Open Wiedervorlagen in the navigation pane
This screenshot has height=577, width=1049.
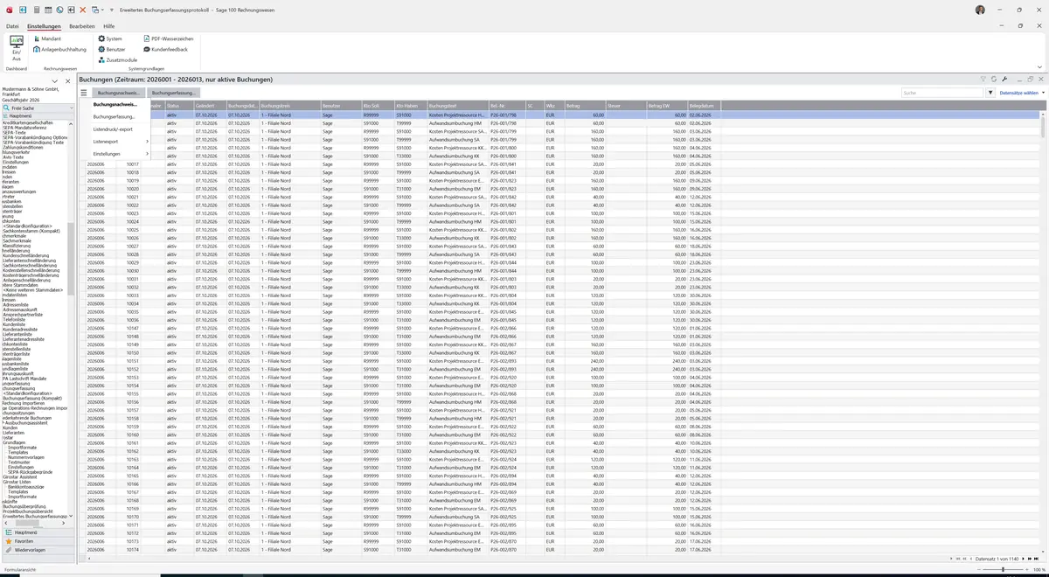tap(38, 550)
